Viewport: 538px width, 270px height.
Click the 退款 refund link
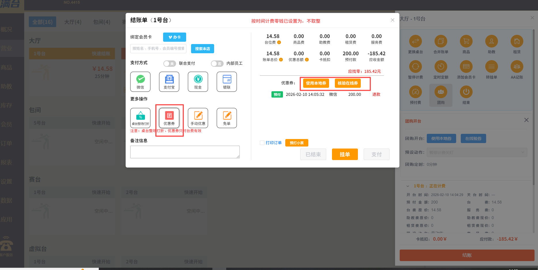376,94
